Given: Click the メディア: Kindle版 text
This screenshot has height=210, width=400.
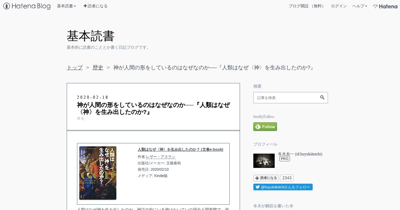Looking at the screenshot, I should [153, 176].
